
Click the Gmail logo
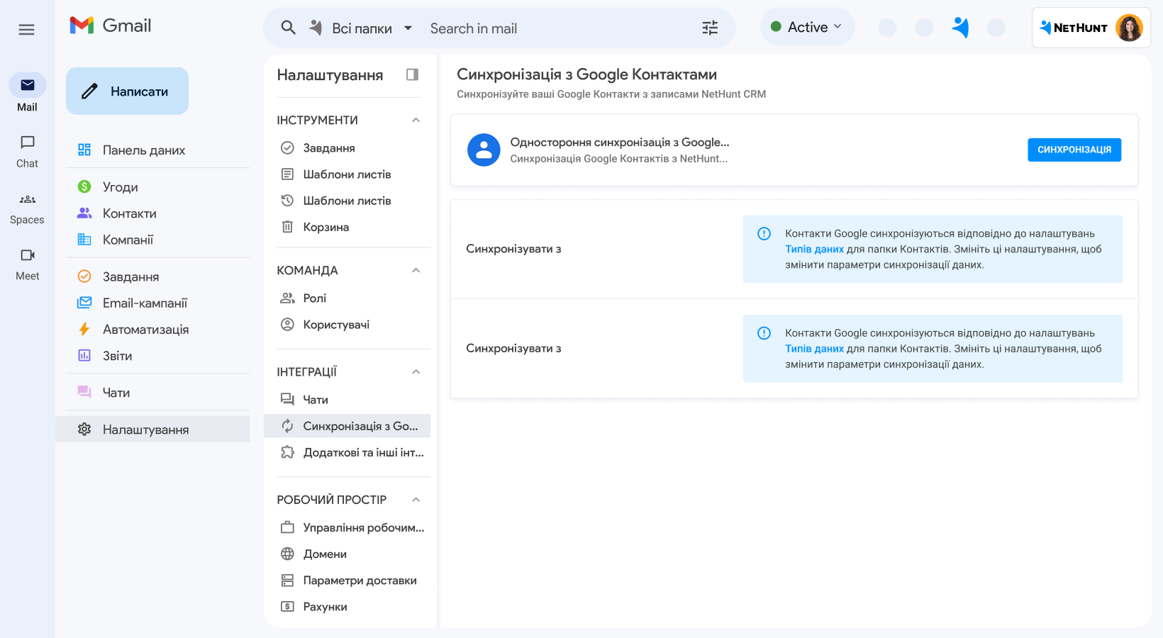pyautogui.click(x=111, y=26)
